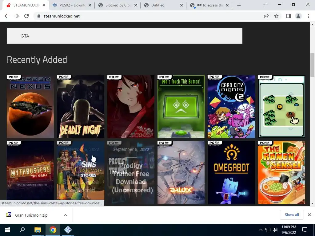315x236 pixels.
Task: Open the Starcom Nexus game cover
Action: tap(30, 107)
